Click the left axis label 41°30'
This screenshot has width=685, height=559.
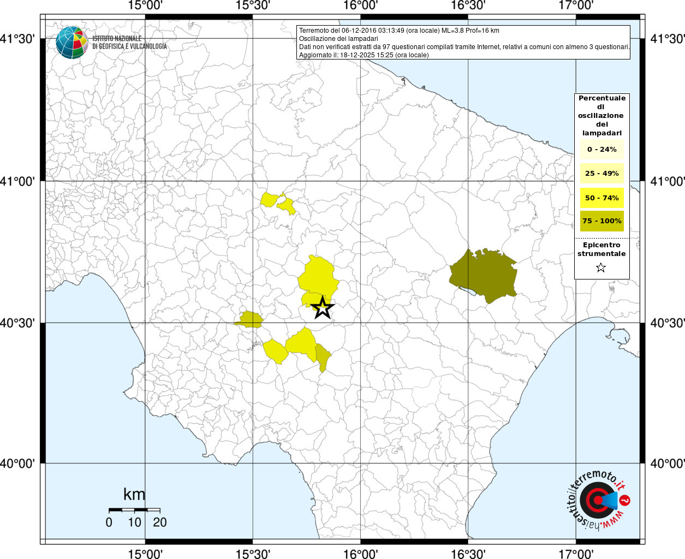click(x=17, y=39)
